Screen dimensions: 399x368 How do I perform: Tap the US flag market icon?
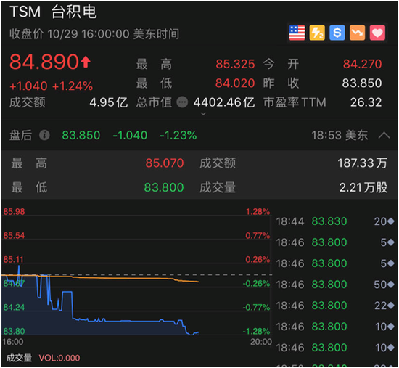(297, 33)
